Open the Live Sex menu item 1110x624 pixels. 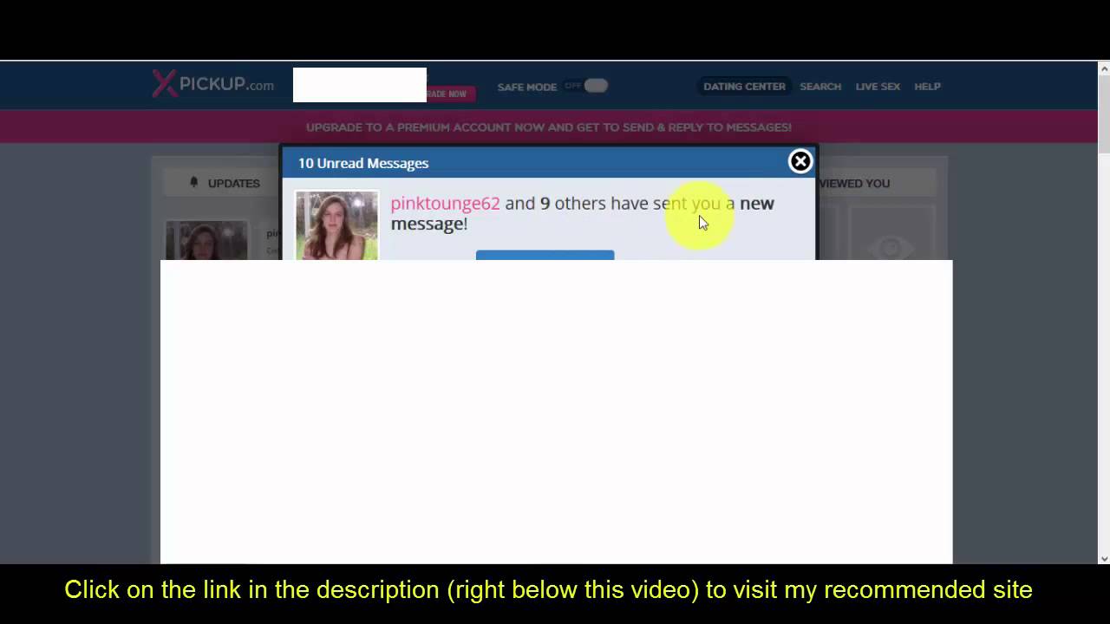pyautogui.click(x=878, y=87)
